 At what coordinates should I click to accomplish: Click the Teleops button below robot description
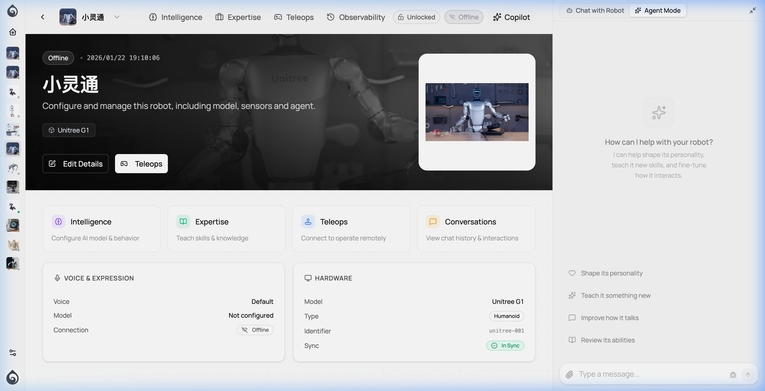click(141, 164)
